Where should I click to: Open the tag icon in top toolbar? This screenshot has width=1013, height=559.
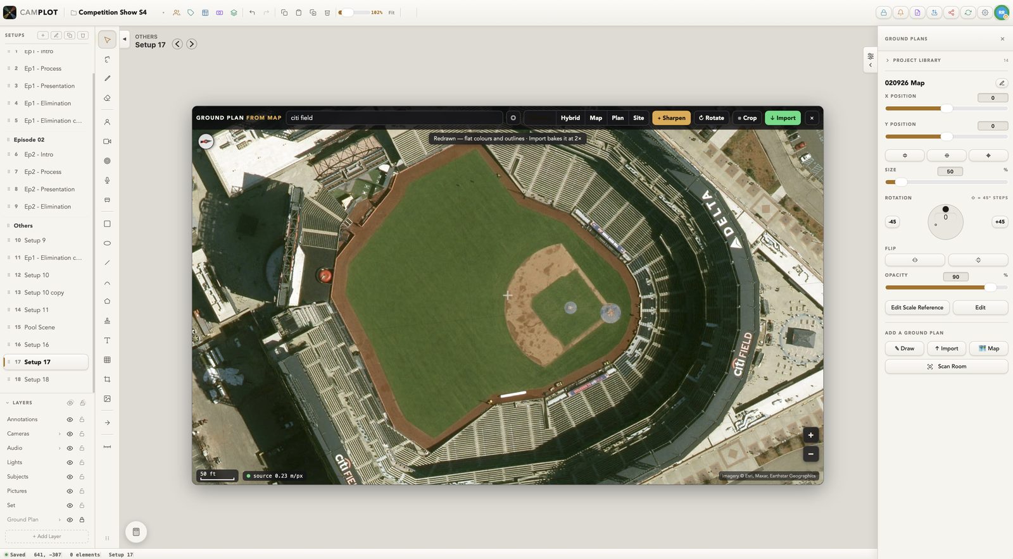click(x=191, y=13)
